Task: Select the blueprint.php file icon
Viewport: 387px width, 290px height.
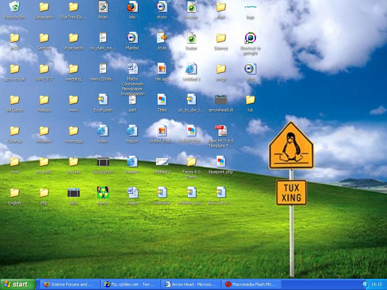Action: click(221, 162)
